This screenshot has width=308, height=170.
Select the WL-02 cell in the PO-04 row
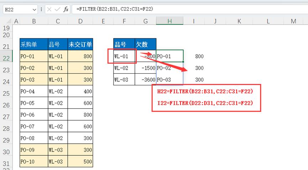[x=58, y=91]
